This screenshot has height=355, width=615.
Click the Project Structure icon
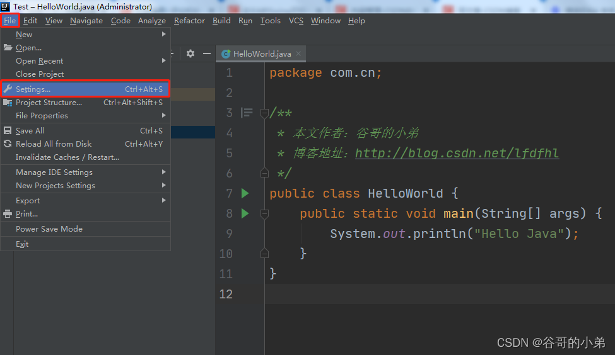(x=8, y=103)
